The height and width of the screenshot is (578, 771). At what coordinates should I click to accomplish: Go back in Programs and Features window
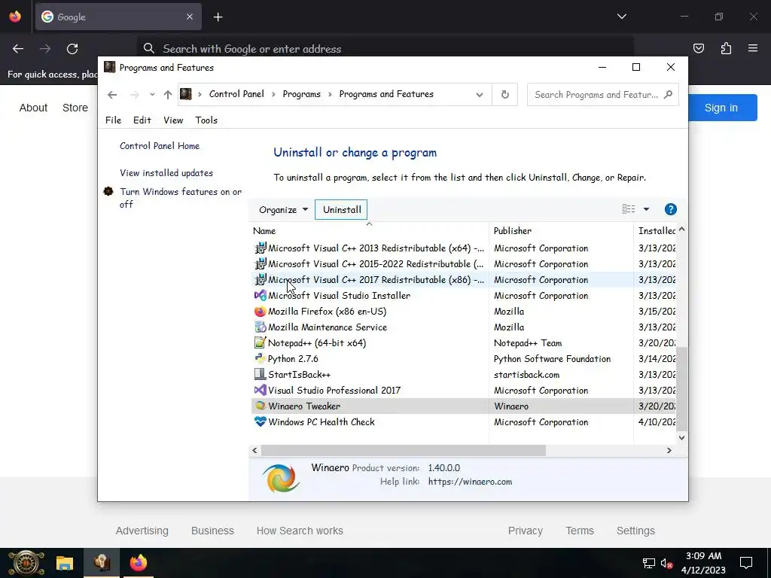pos(112,95)
